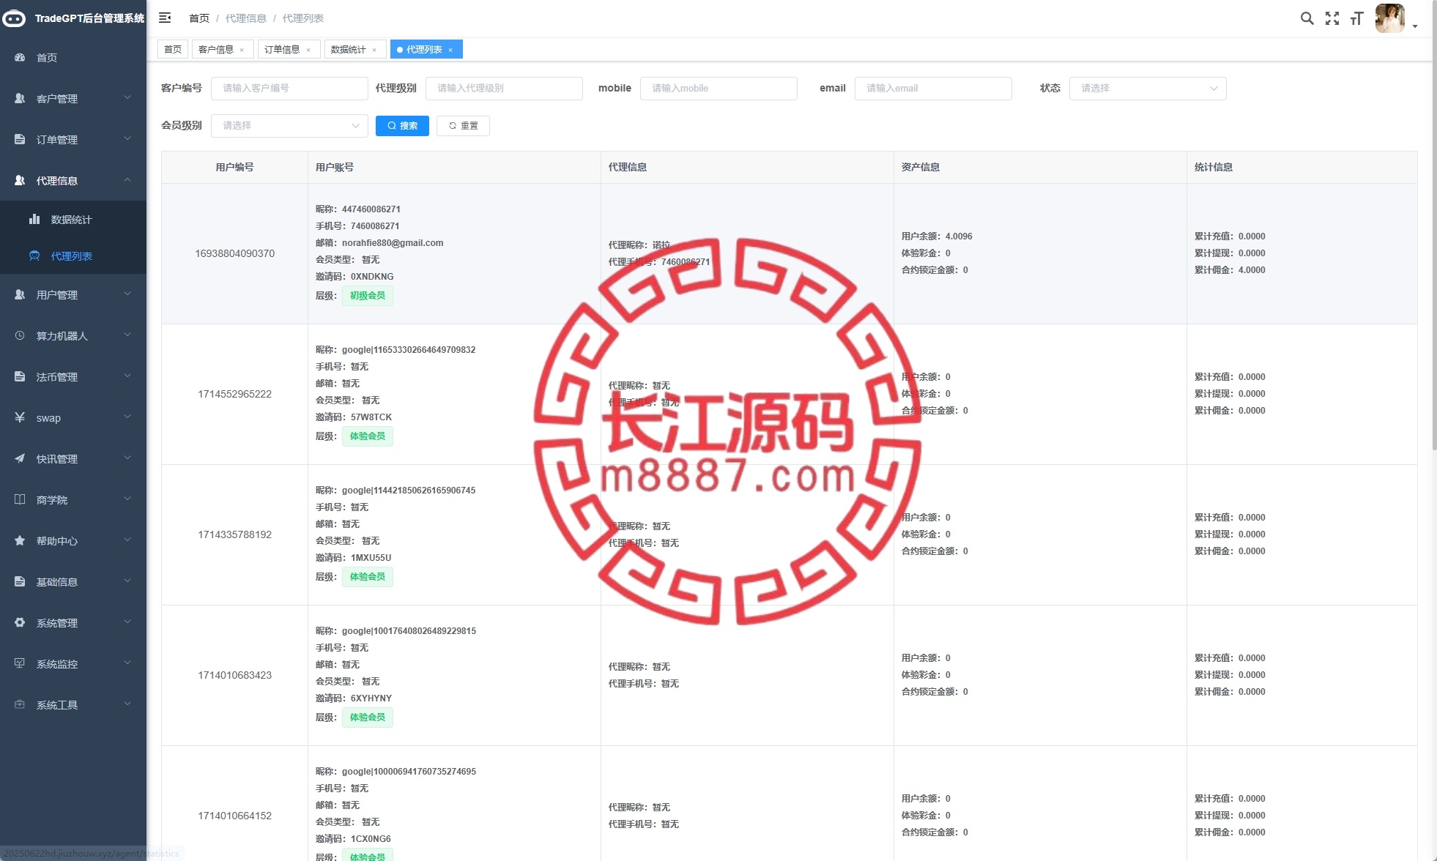
Task: Close the 客户信息 tab
Action: (242, 50)
